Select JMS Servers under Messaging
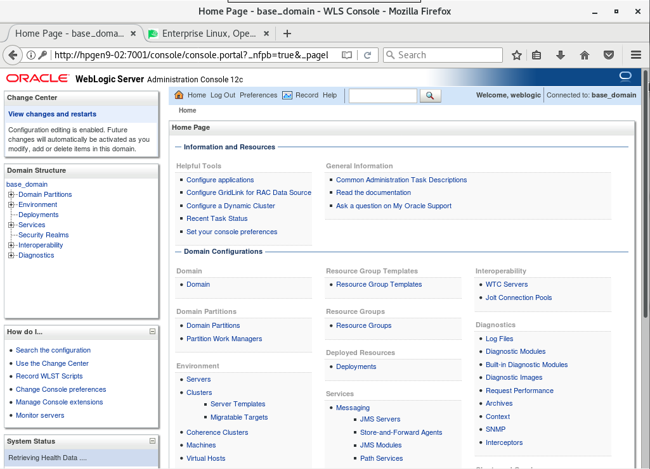The height and width of the screenshot is (469, 650). [x=380, y=419]
